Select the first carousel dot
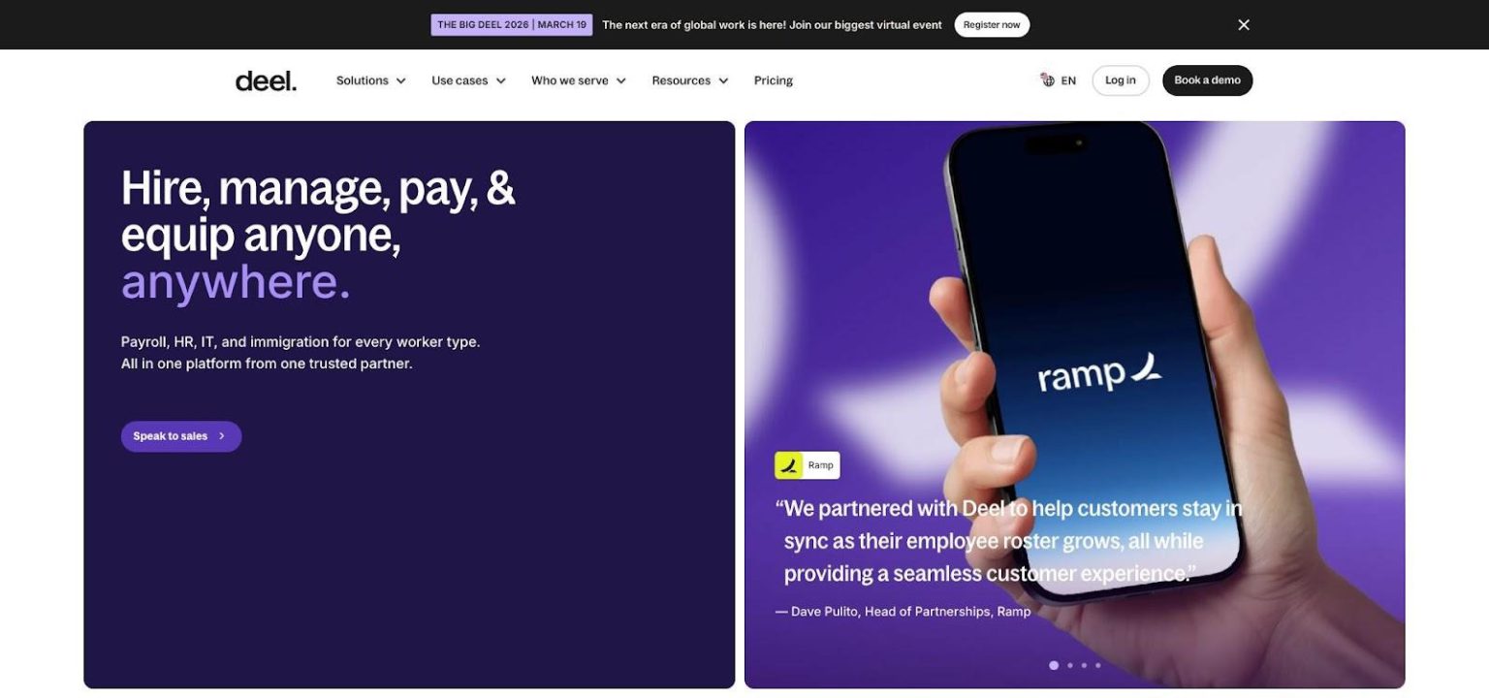1489x698 pixels. (x=1054, y=665)
